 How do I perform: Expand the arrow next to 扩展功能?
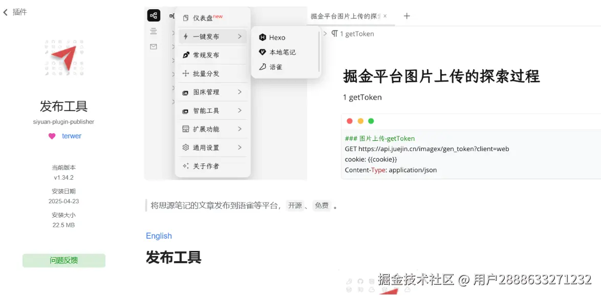240,129
